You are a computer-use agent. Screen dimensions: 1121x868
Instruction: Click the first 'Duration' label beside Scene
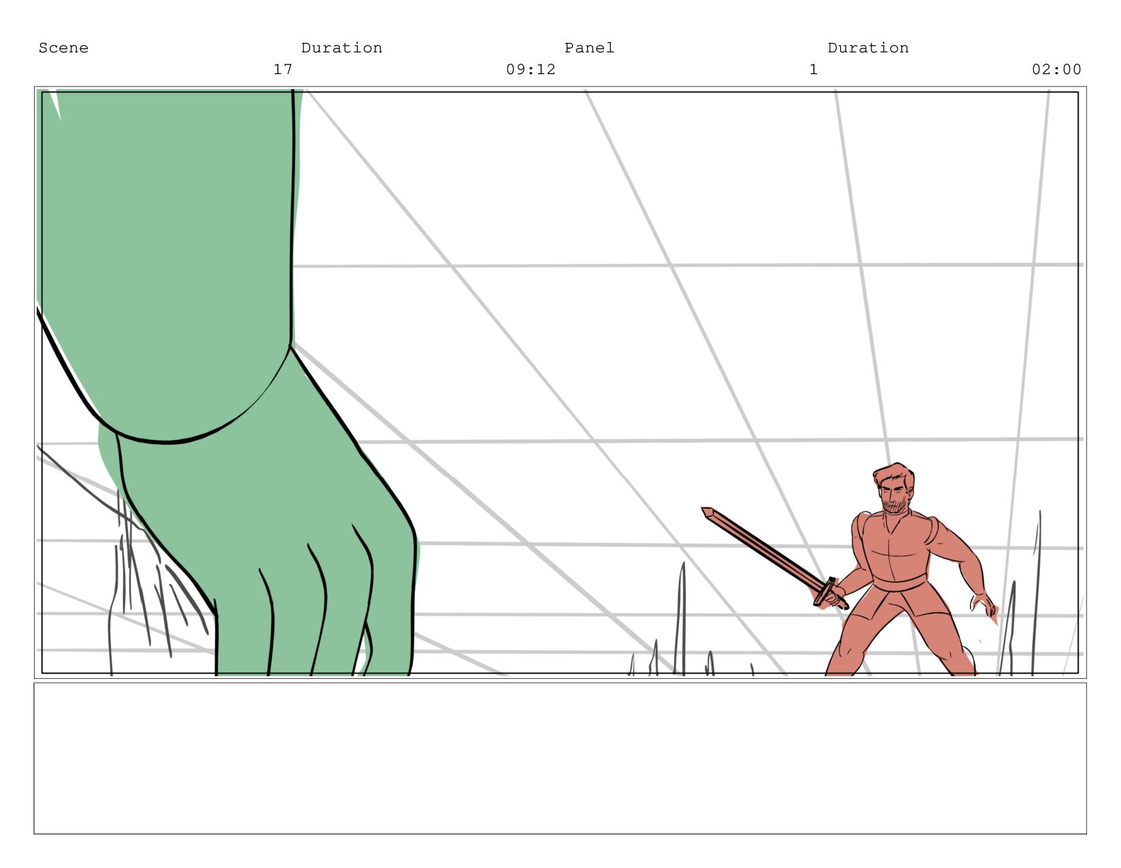coord(341,48)
